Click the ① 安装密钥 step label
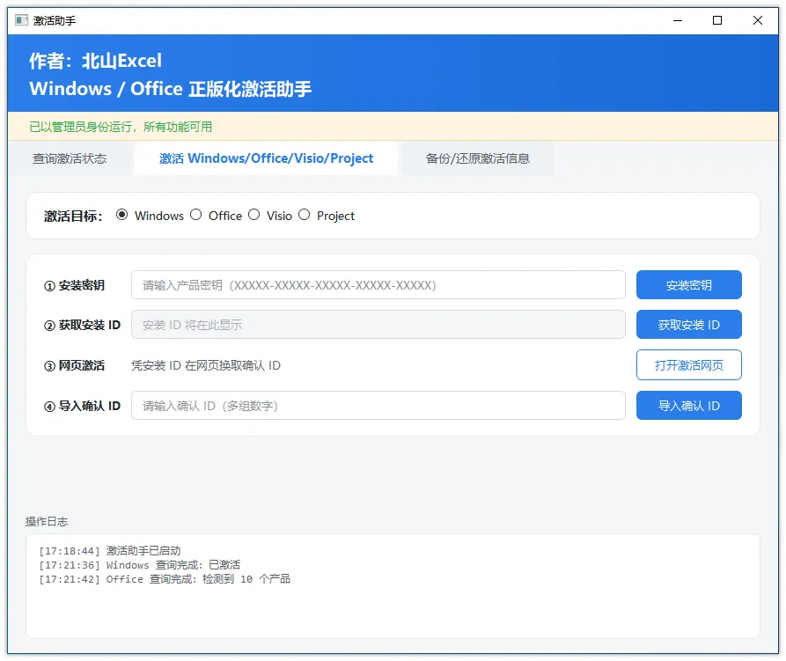 coord(74,285)
